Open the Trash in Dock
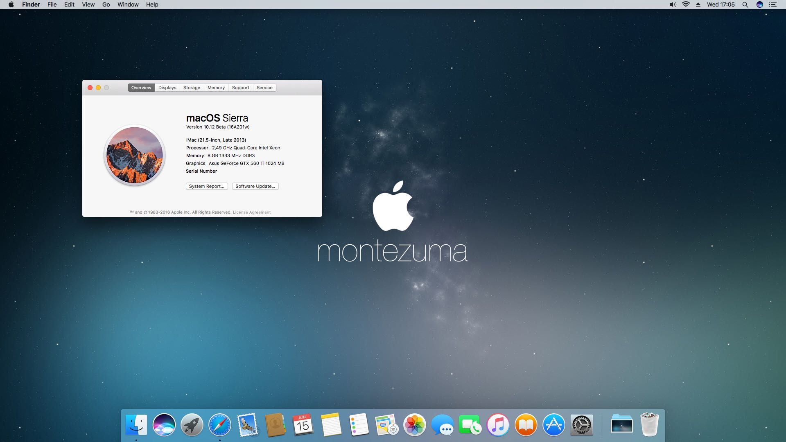The image size is (786, 442). (649, 424)
